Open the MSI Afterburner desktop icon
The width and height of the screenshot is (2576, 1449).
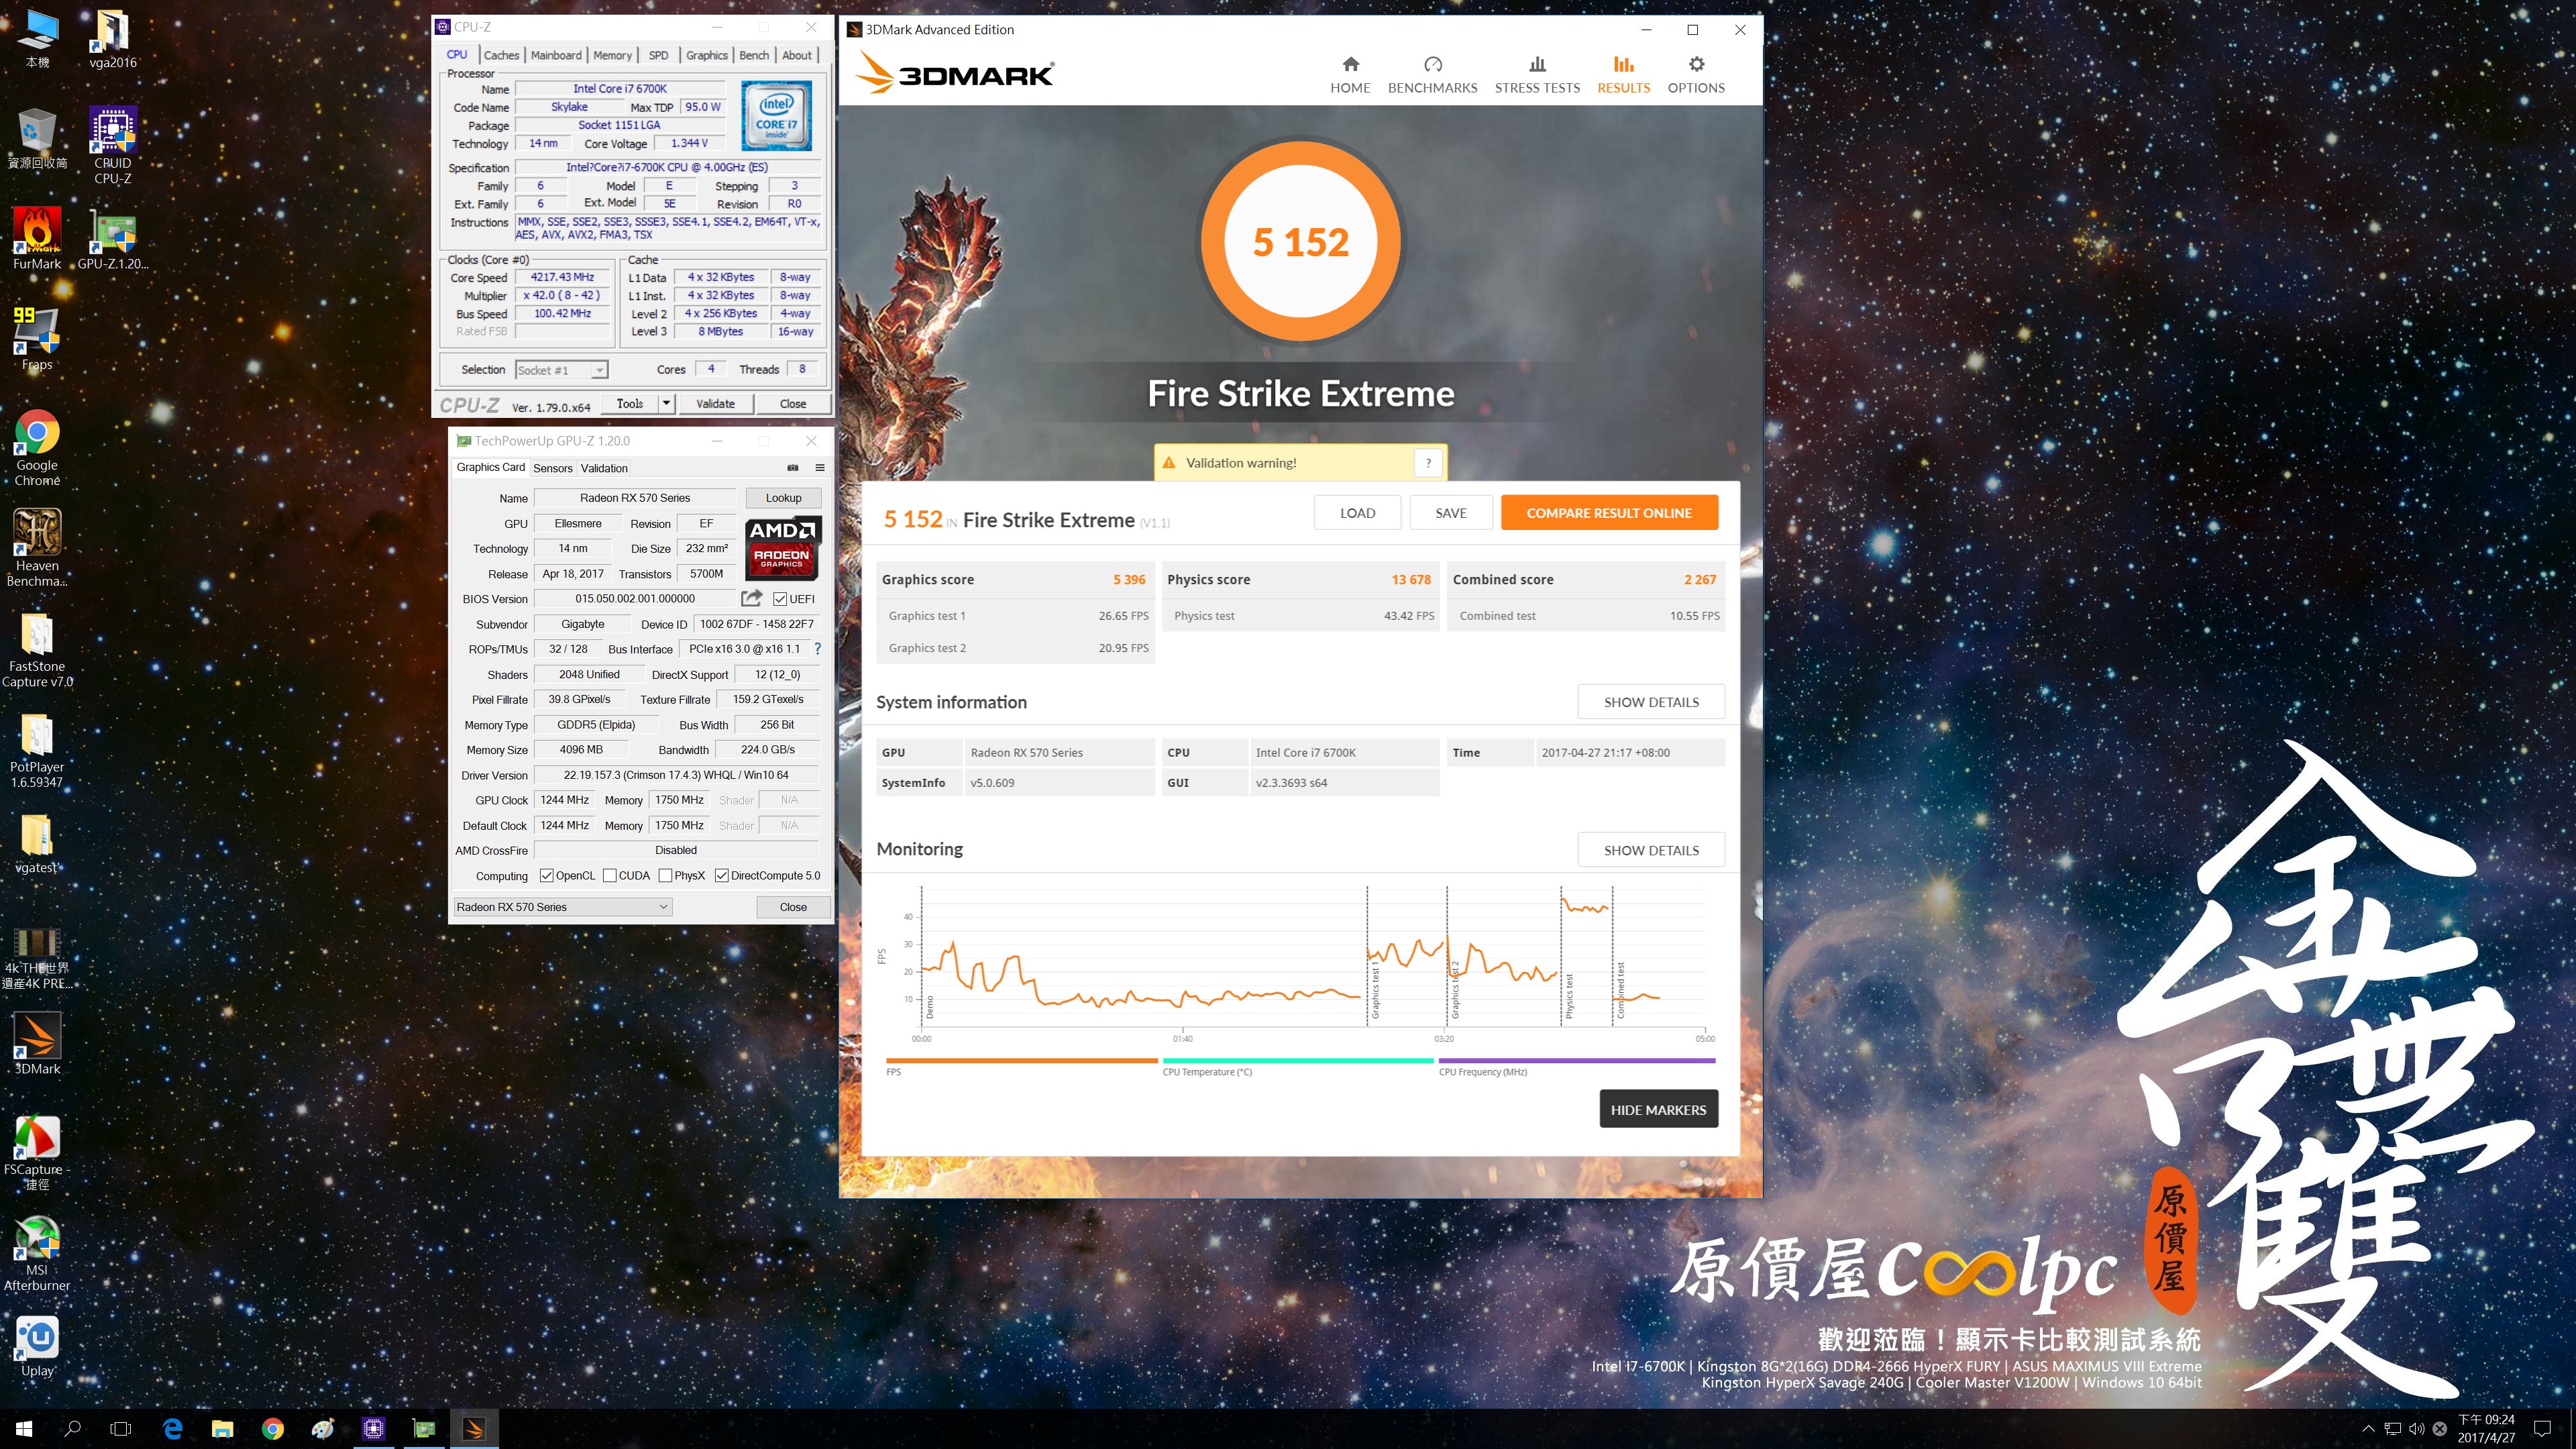coord(37,1253)
